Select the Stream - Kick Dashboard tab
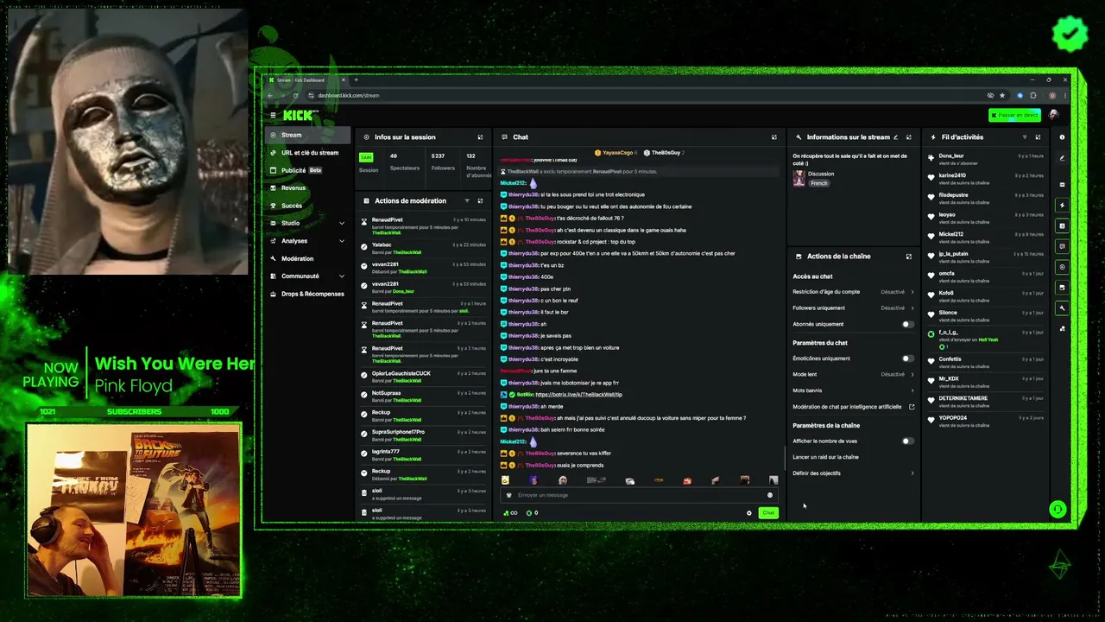1105x622 pixels. 306,80
